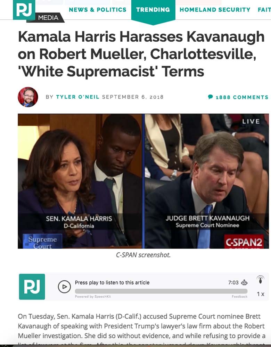Click the comments speech bubble icon
This screenshot has width=271, height=347.
[211, 97]
